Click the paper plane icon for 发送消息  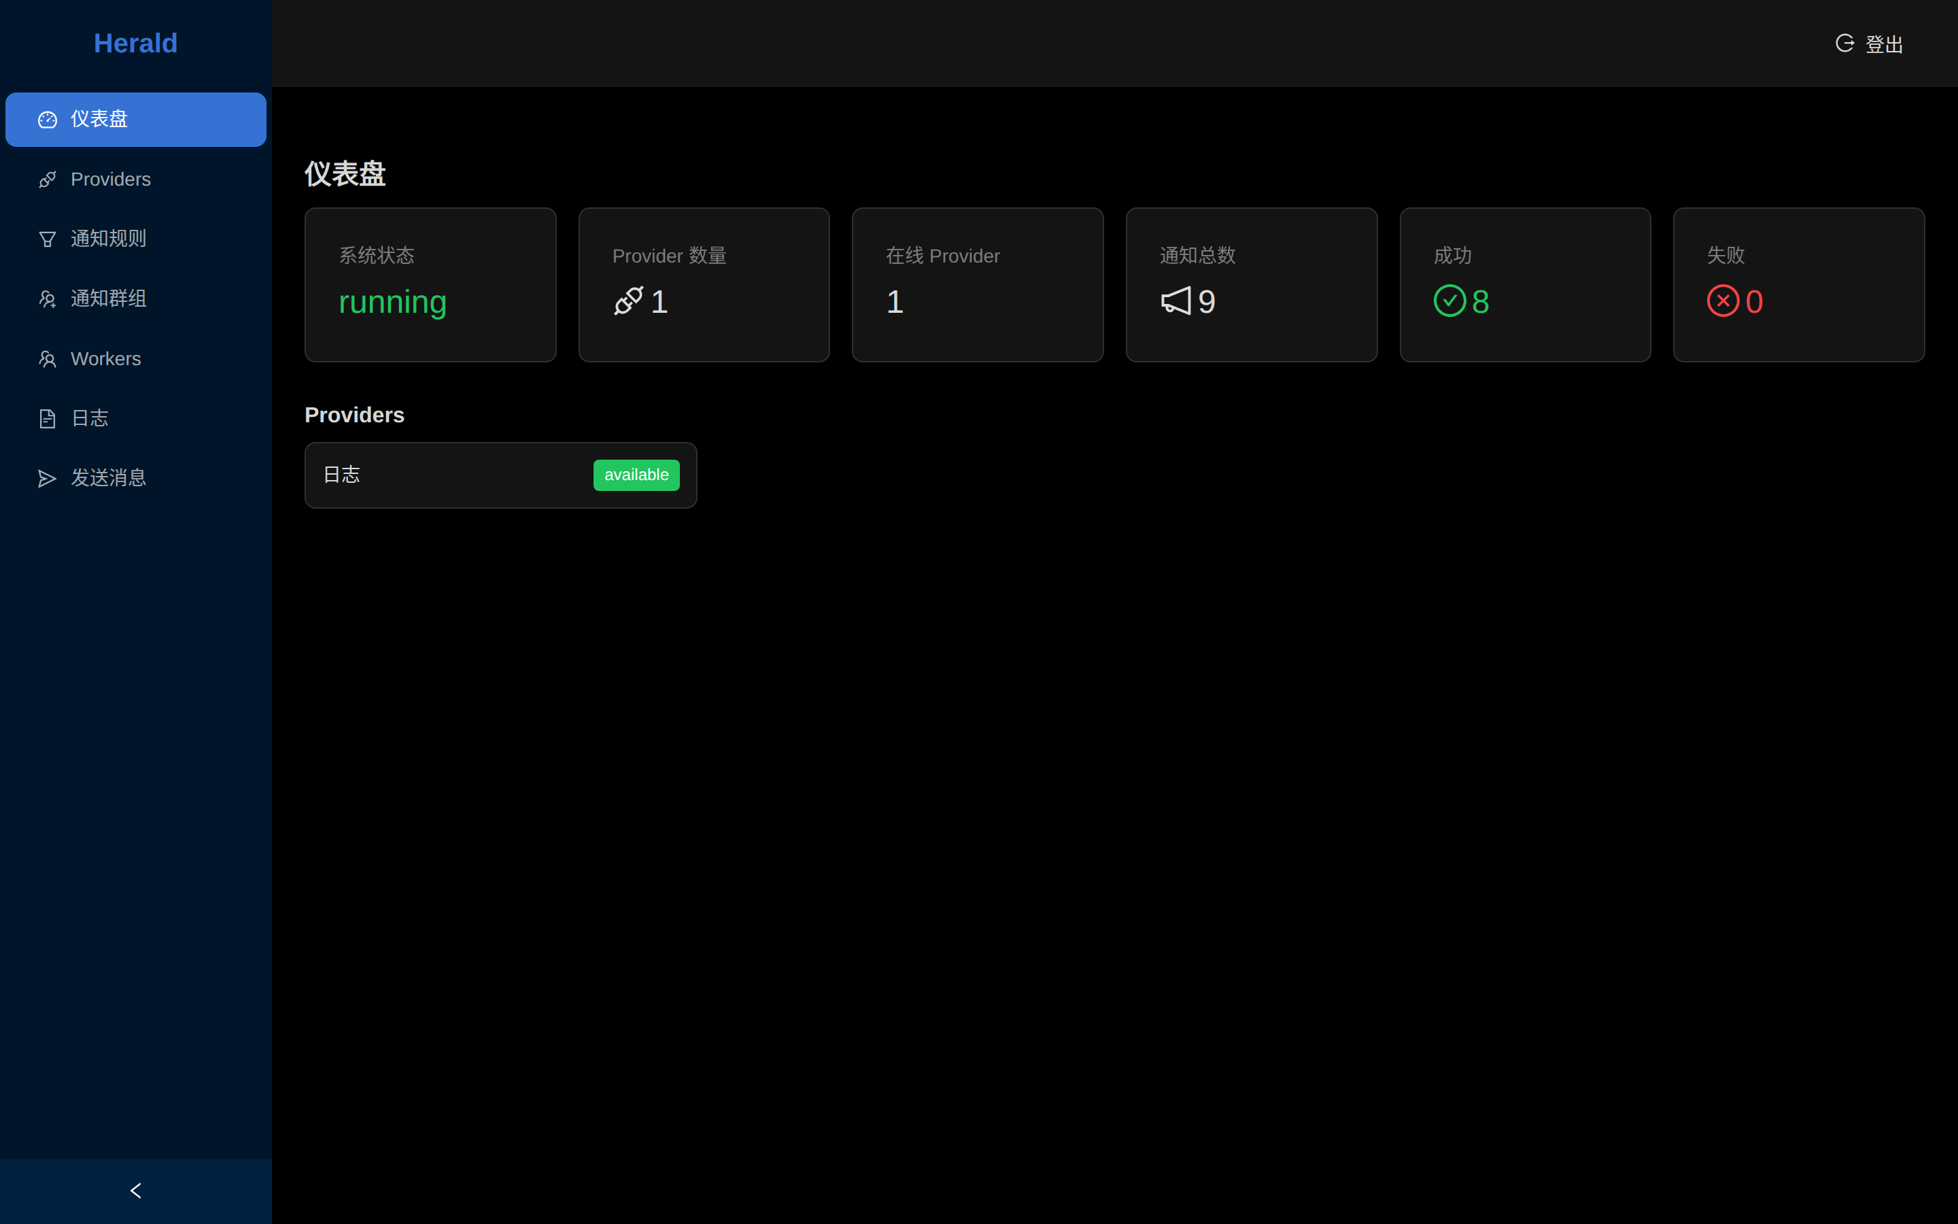pos(48,479)
